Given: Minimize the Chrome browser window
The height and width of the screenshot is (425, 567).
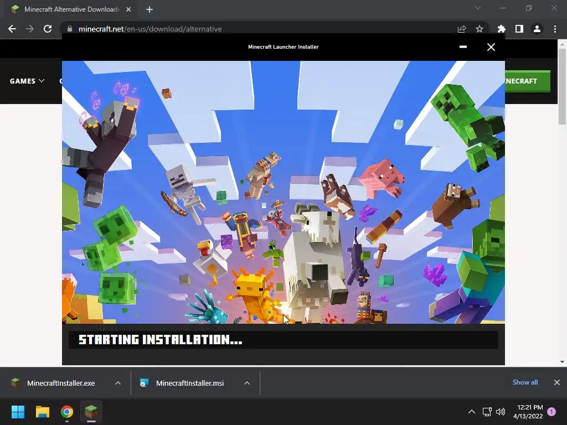Looking at the screenshot, I should coord(503,8).
